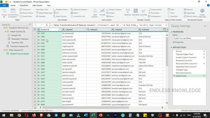Select the Removed Columns step
Image resolution: width=210 pixels, height=118 pixels.
(183, 73)
